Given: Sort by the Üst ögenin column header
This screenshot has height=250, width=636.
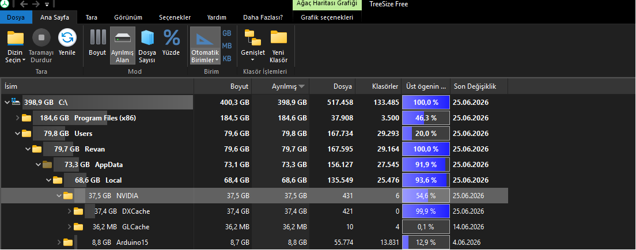Looking at the screenshot, I should 426,86.
